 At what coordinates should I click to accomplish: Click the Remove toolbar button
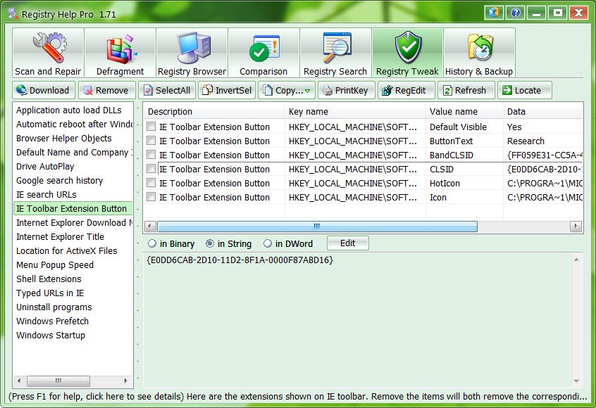tap(106, 90)
